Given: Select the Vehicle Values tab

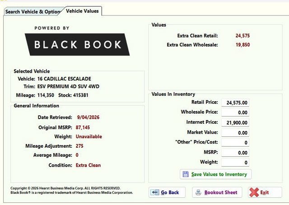Looking at the screenshot, I should pos(82,11).
